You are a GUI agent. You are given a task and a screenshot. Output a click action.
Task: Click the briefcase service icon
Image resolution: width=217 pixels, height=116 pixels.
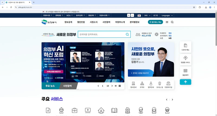(x=74, y=110)
